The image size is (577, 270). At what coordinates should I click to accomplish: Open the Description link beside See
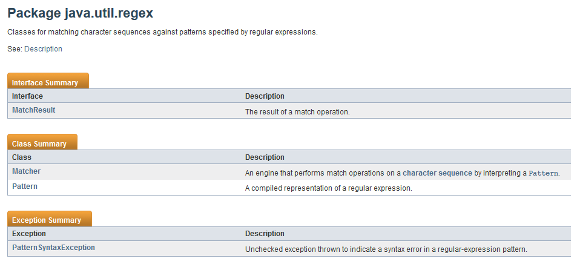[43, 49]
